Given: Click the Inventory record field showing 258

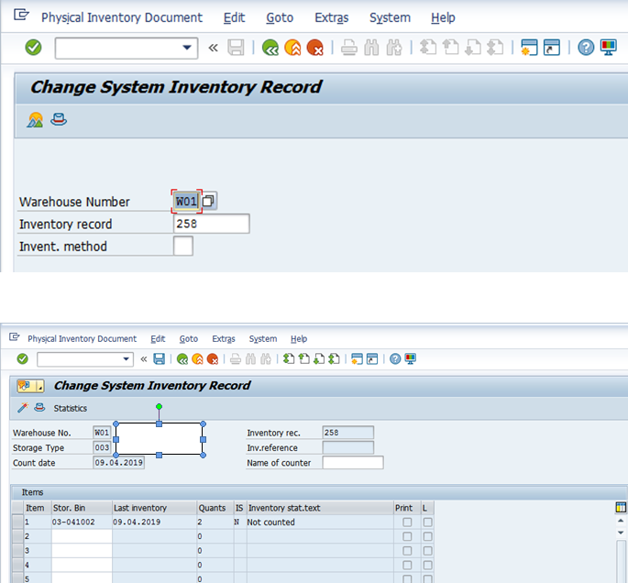Looking at the screenshot, I should [212, 224].
